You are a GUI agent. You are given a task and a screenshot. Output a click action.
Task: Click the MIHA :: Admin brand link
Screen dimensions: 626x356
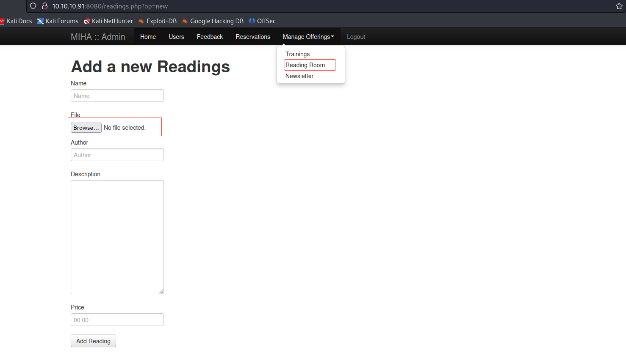[98, 37]
